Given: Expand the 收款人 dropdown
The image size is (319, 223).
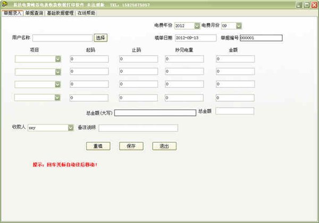Looking at the screenshot, I should tap(71, 128).
